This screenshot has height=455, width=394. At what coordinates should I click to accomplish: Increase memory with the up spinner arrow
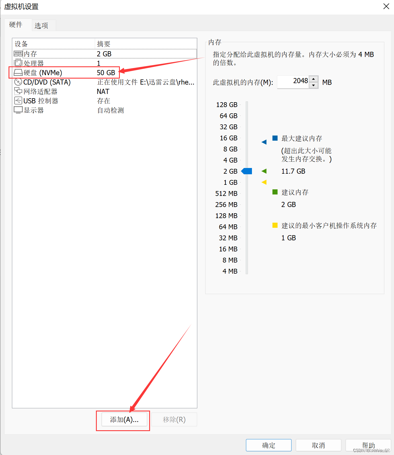click(x=313, y=79)
